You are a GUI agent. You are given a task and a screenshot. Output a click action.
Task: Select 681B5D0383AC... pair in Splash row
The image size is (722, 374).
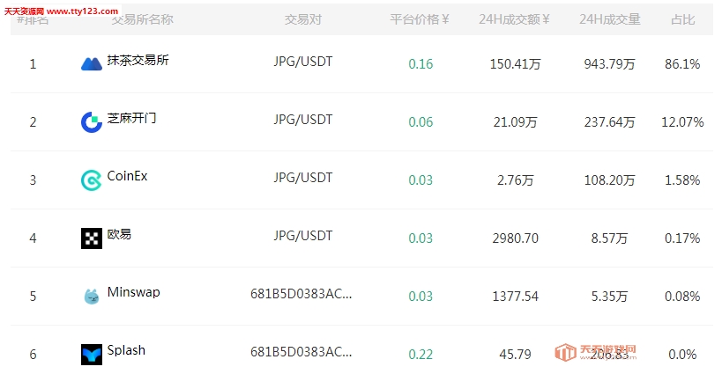tap(301, 352)
